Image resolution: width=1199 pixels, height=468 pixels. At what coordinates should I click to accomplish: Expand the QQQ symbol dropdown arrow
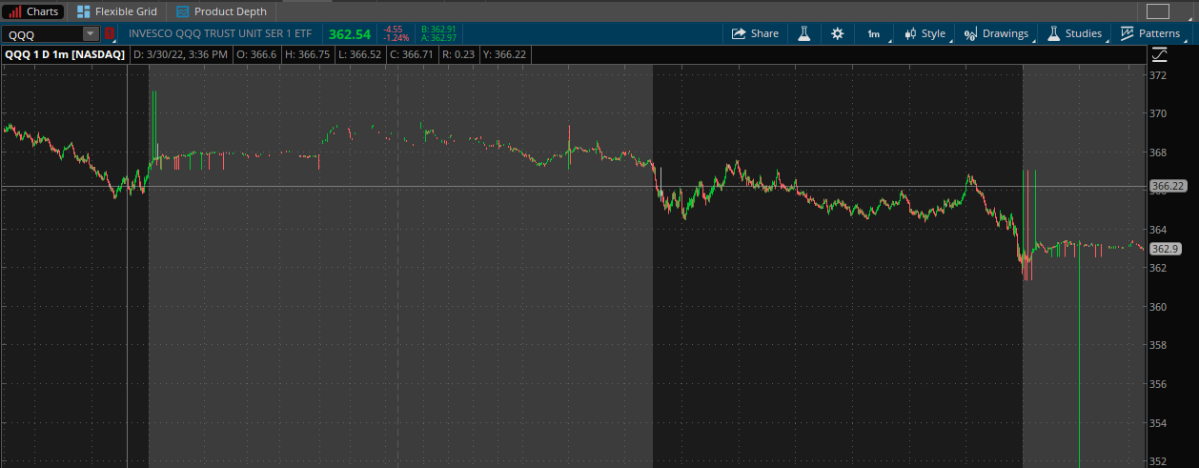click(91, 33)
